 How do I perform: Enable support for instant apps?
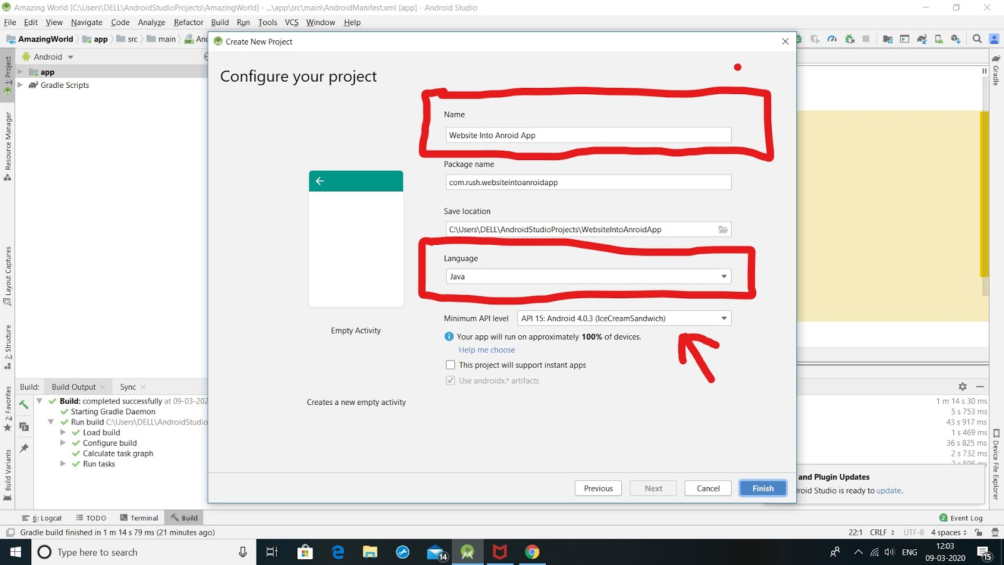click(450, 365)
